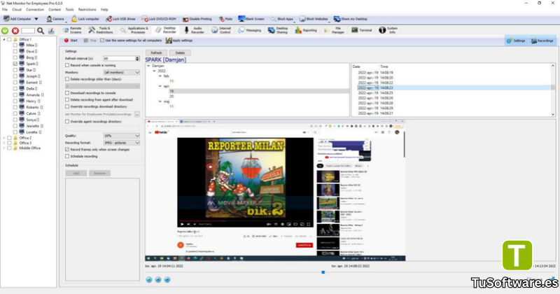
Task: Click the Apply settings button
Action: 179,41
